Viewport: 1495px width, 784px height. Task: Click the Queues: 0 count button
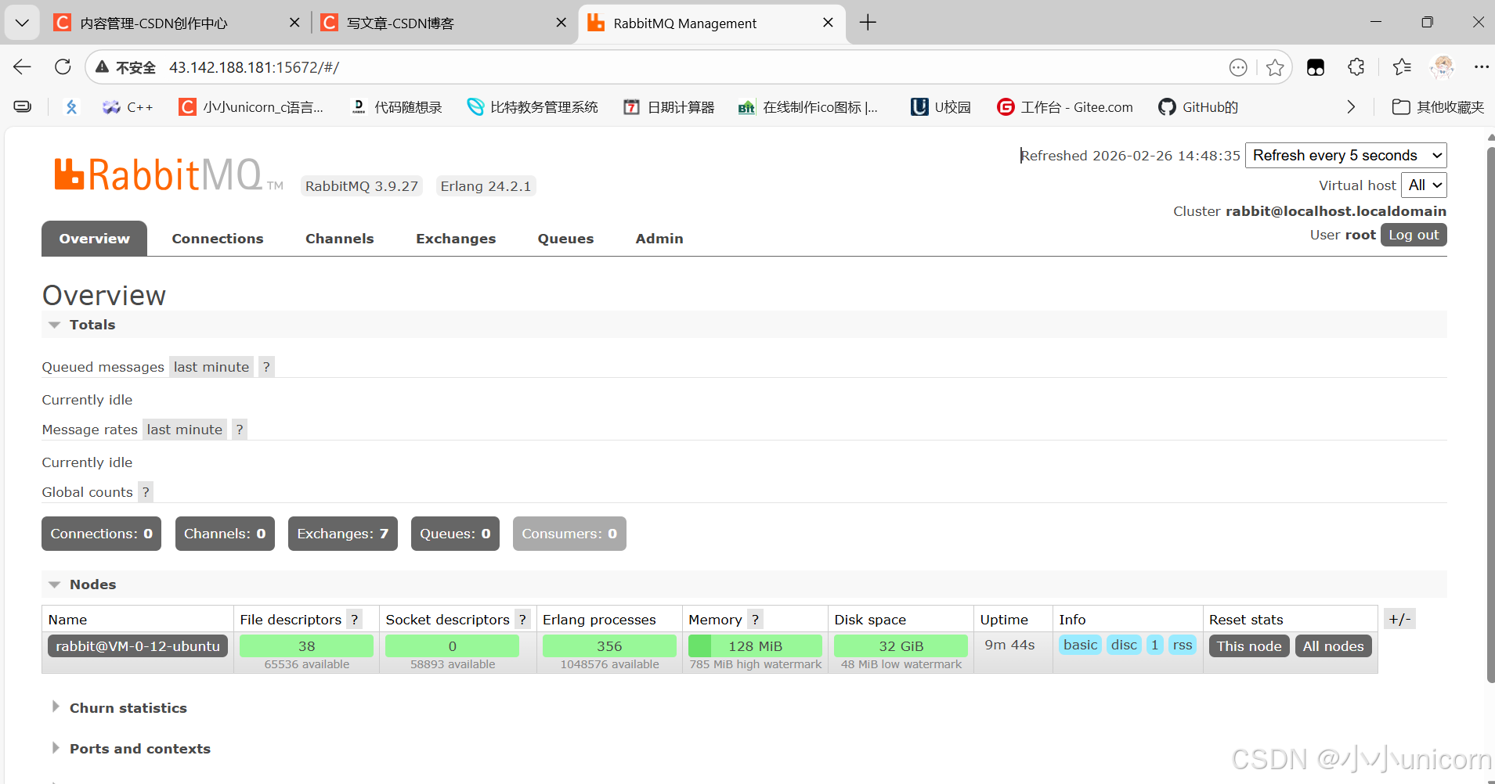455,534
